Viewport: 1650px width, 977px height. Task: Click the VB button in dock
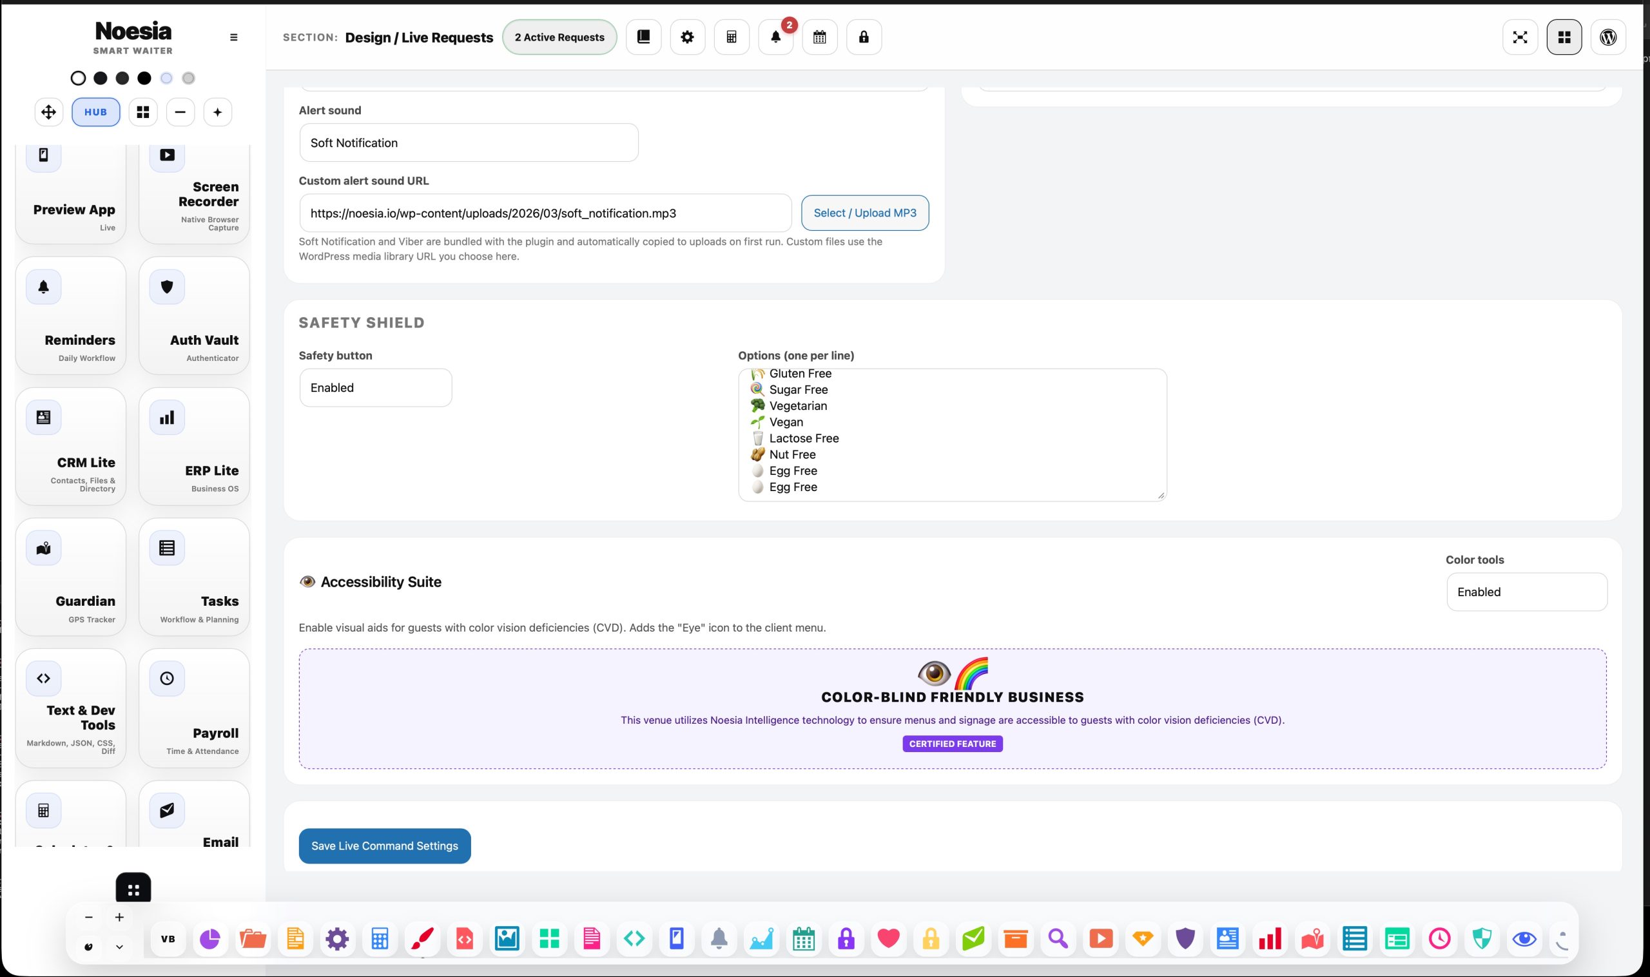coord(168,939)
